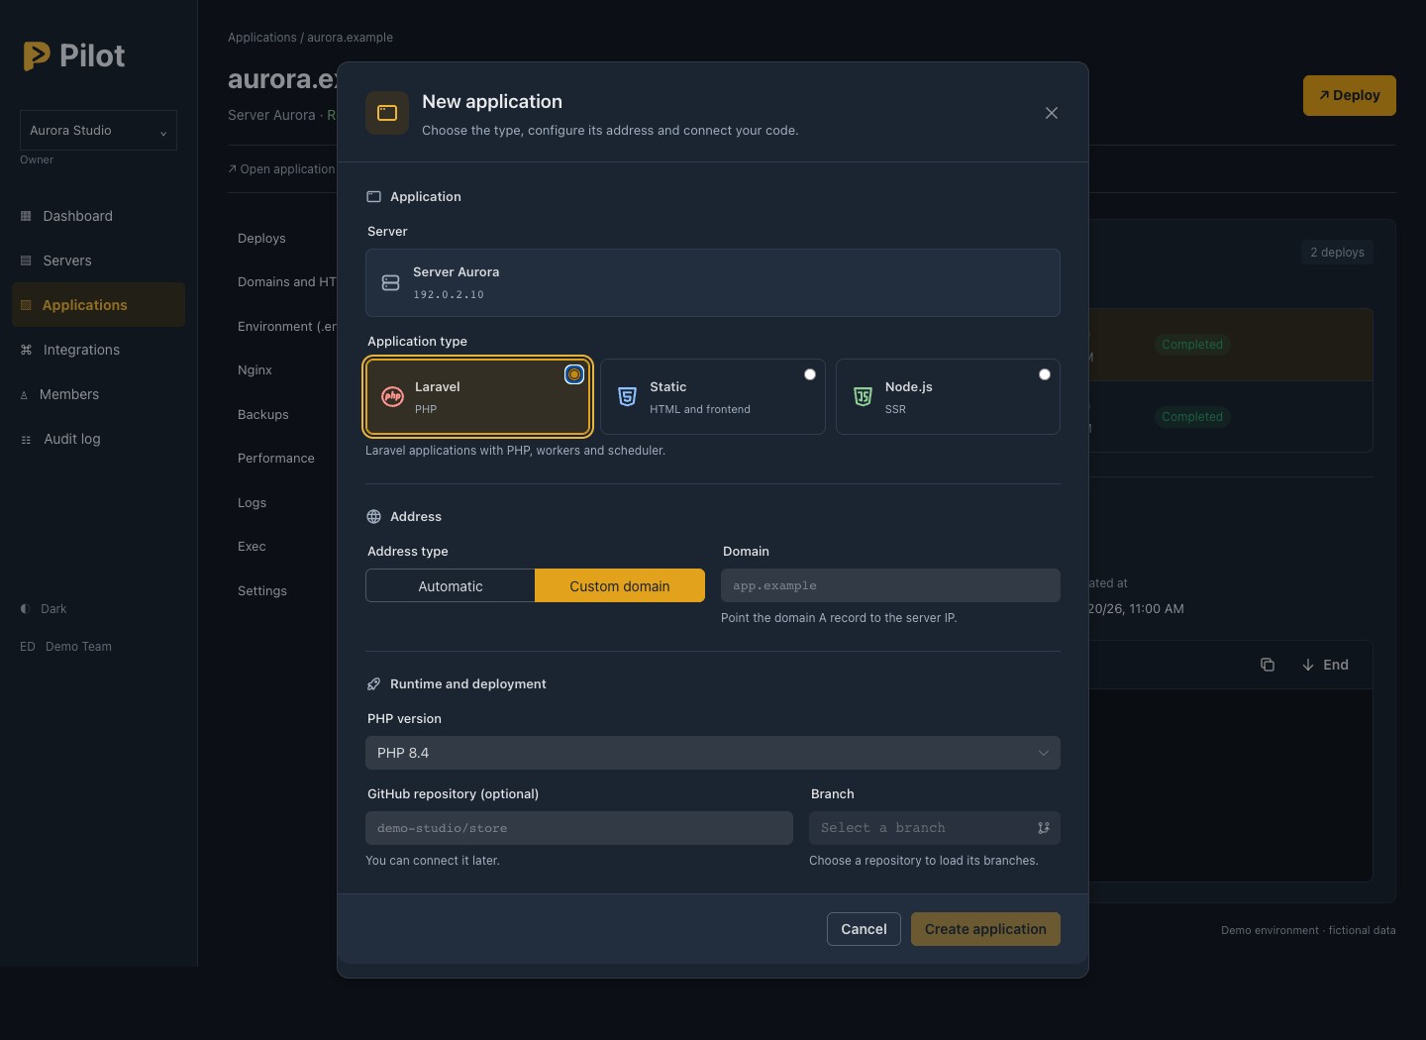The height and width of the screenshot is (1040, 1426).
Task: Click the Runtime and deployment rocket icon
Action: pyautogui.click(x=374, y=684)
